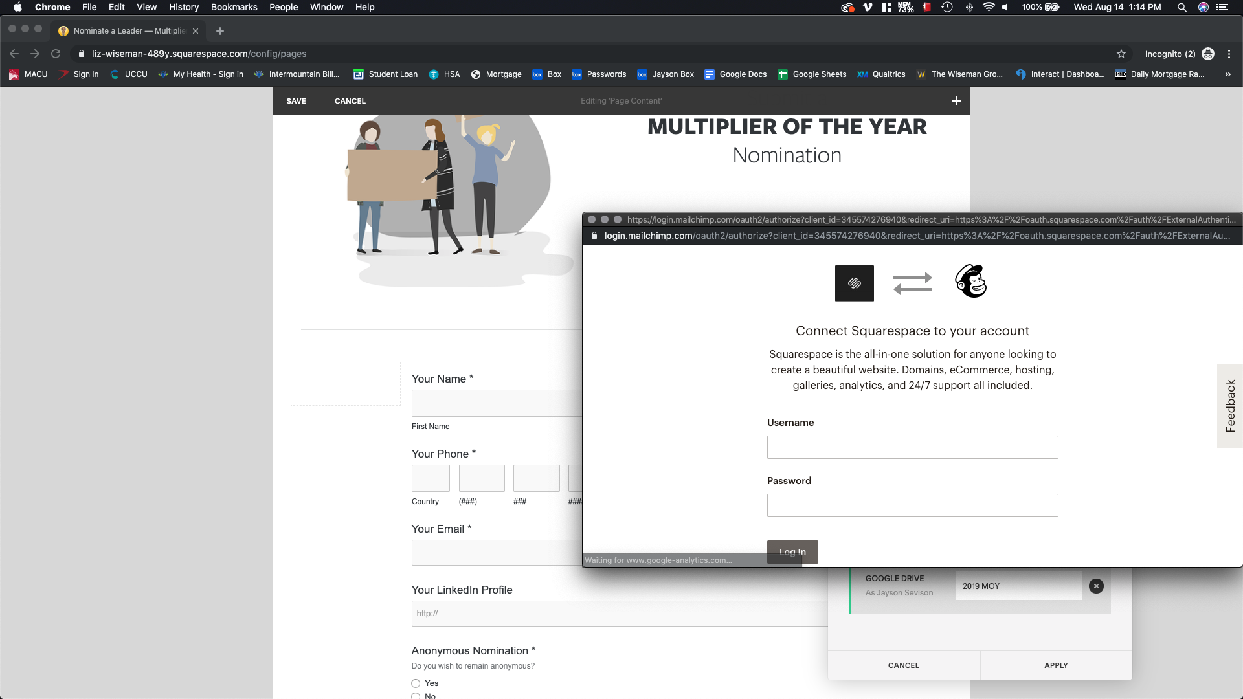Viewport: 1243px width, 699px height.
Task: Focus the Mailchimp Password field
Action: pos(912,505)
